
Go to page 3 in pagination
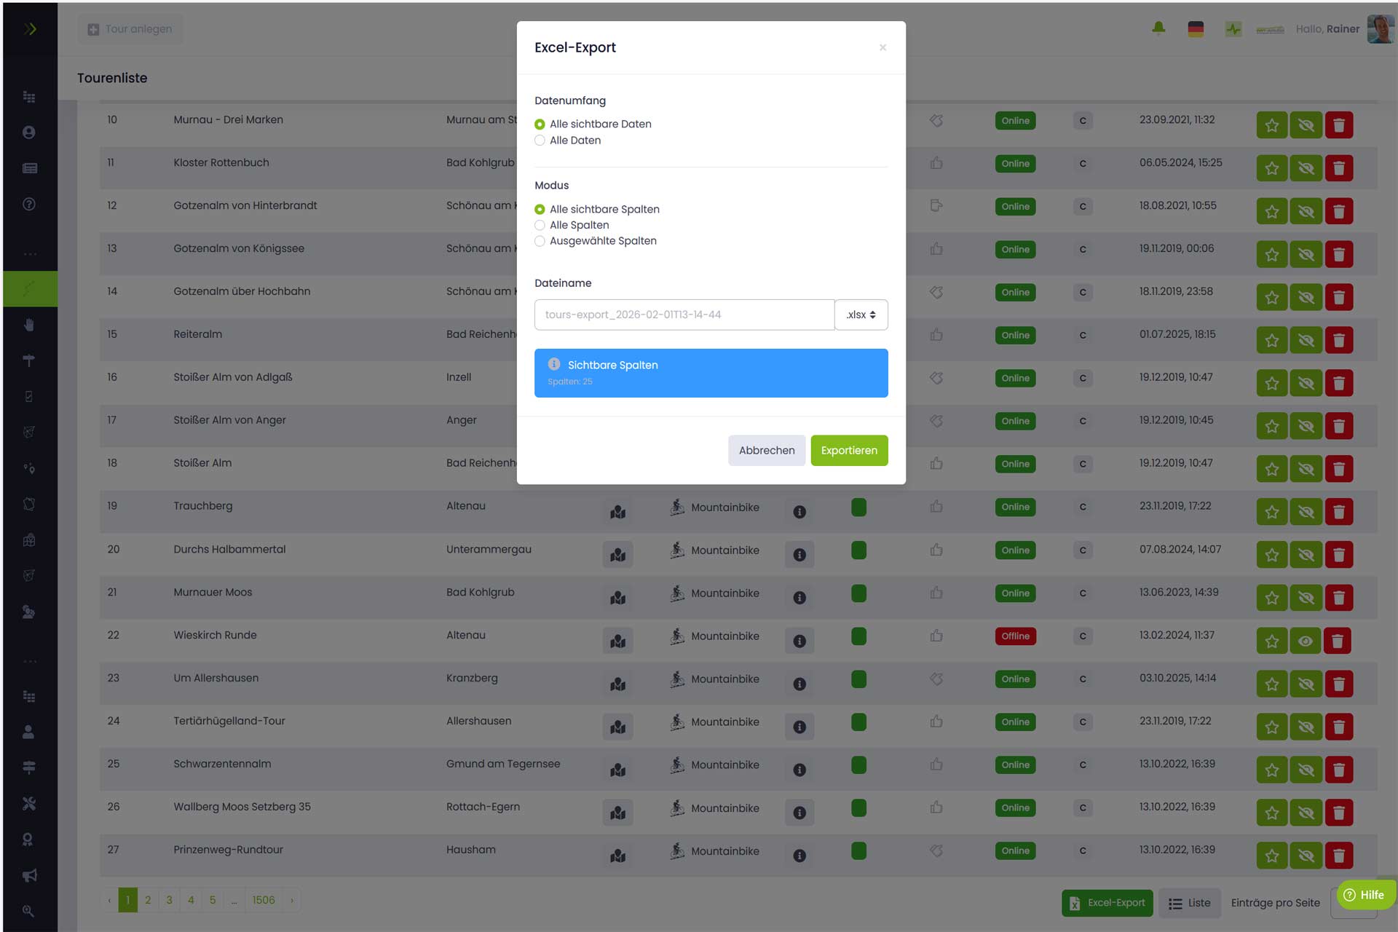(169, 900)
